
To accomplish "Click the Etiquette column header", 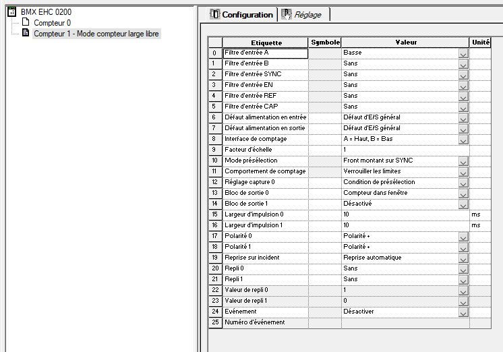I will coord(266,42).
